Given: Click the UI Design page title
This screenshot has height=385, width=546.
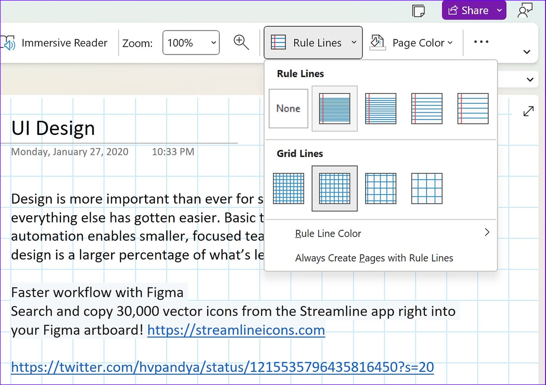Looking at the screenshot, I should (53, 128).
